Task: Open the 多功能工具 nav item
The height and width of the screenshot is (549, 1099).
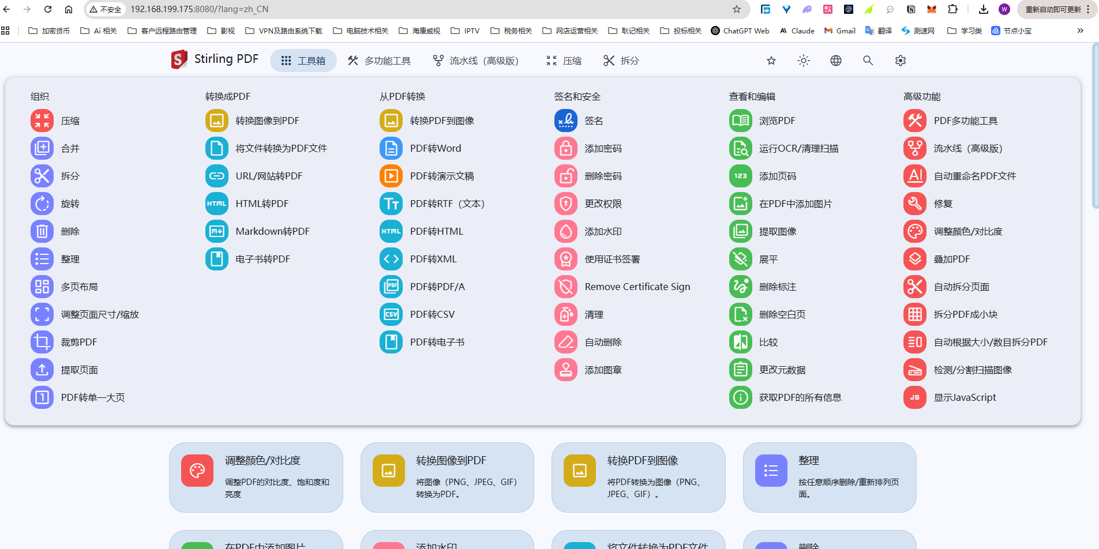Action: click(380, 61)
